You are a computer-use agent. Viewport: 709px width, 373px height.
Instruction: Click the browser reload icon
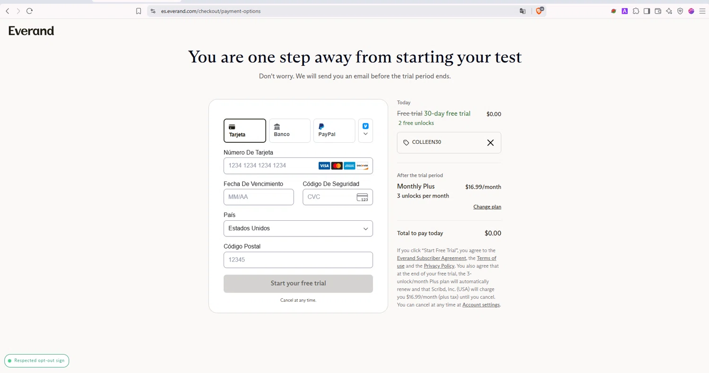(29, 11)
